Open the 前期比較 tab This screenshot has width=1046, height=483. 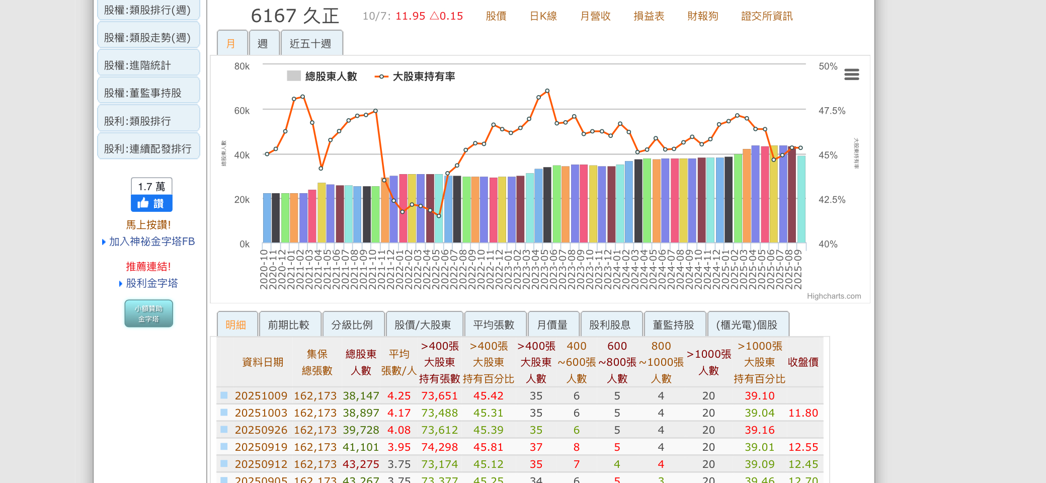pos(289,325)
